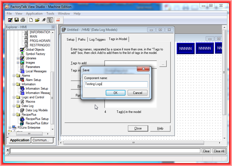Open RecipePlus Editor in the tree
Image resolution: width=232 pixels, height=166 pixels.
pos(37,123)
